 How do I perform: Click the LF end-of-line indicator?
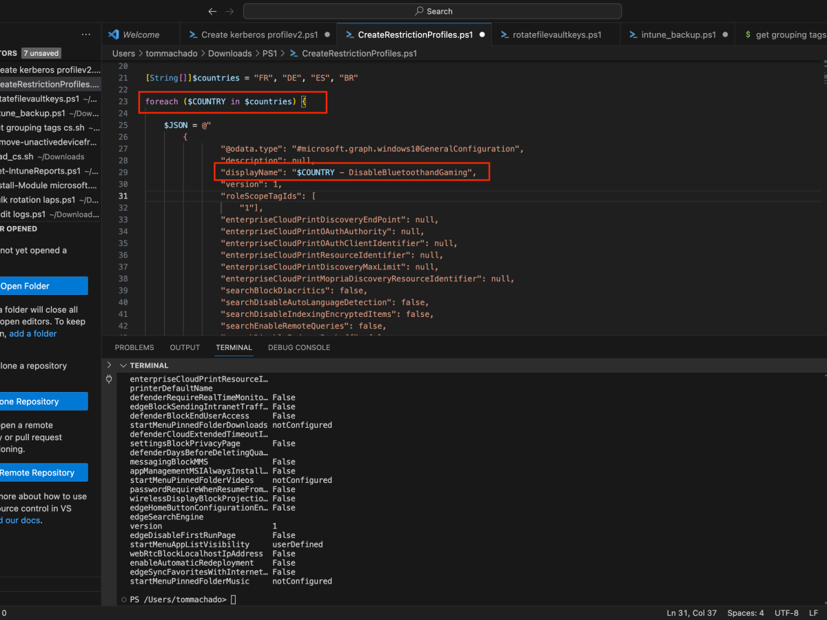coord(813,612)
